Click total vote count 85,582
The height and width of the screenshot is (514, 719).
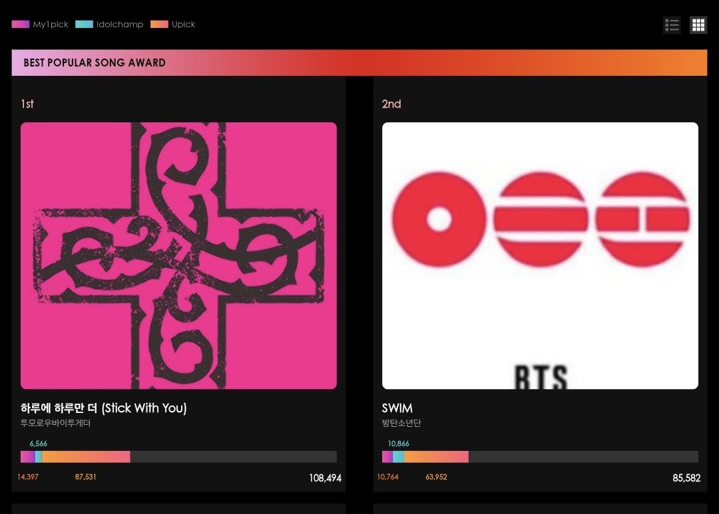click(686, 478)
